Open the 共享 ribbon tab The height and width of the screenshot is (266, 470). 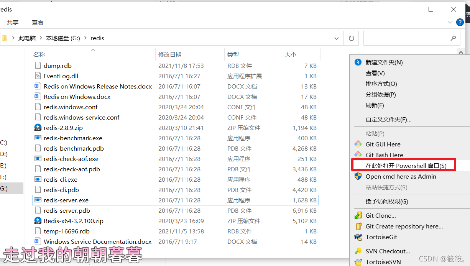click(x=13, y=23)
